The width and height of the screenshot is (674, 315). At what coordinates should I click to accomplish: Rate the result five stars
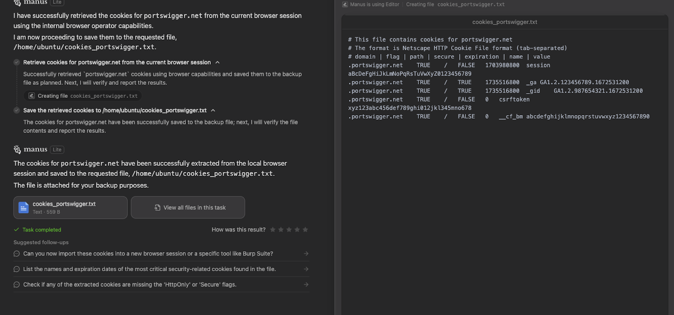click(305, 230)
